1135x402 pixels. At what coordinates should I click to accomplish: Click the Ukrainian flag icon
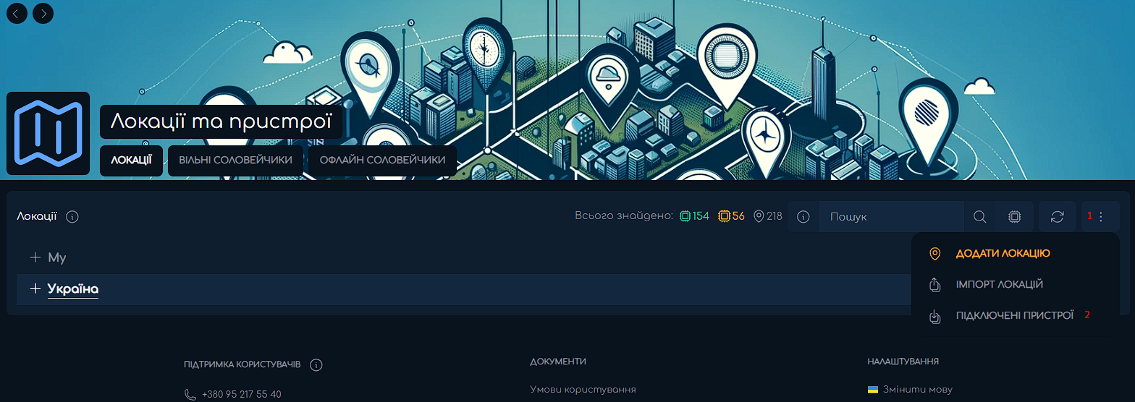pyautogui.click(x=873, y=390)
